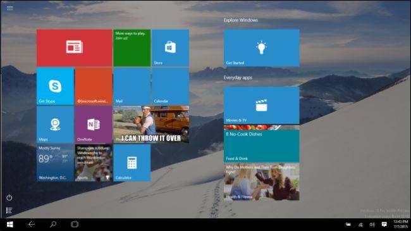Click the taskbar Back arrow
The width and height of the screenshot is (411, 231).
coord(32,225)
